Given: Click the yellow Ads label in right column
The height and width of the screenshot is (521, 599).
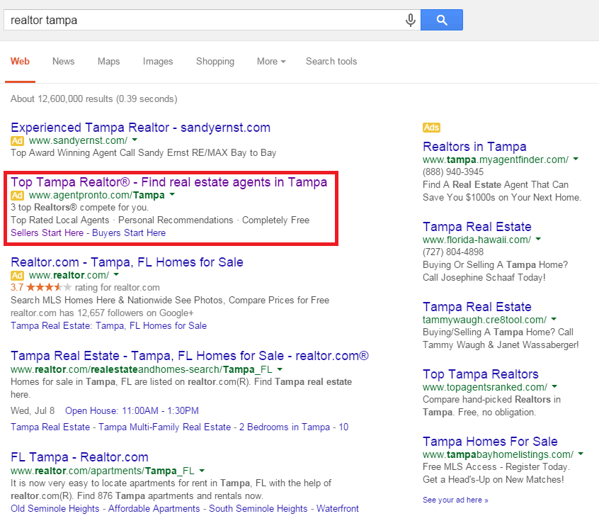Looking at the screenshot, I should 431,128.
